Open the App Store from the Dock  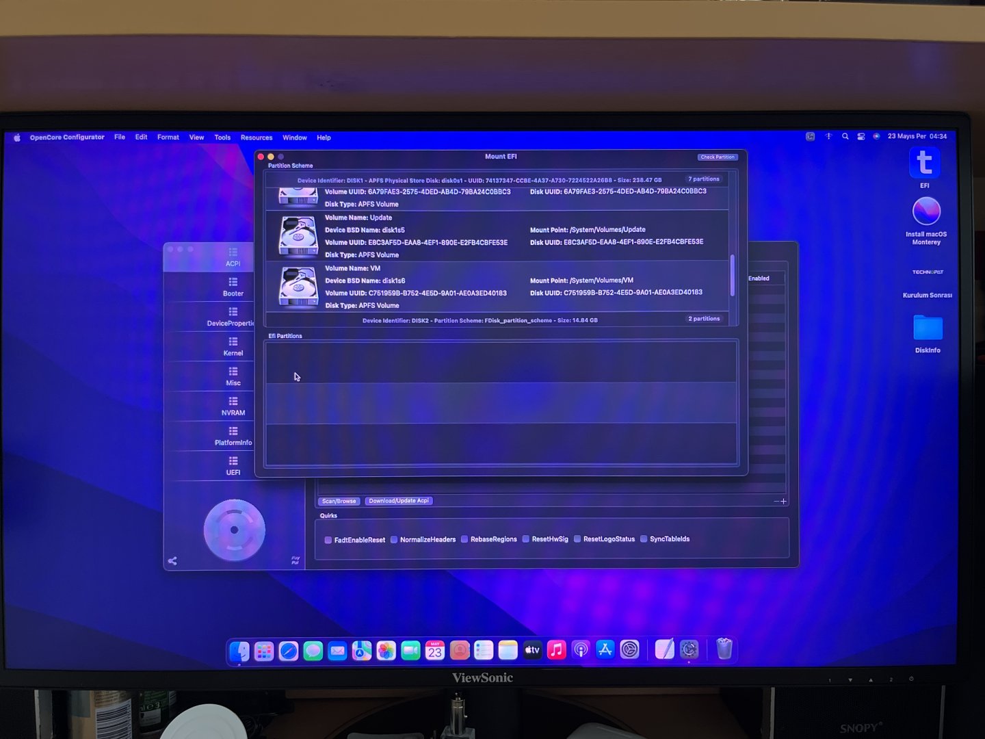(x=605, y=649)
